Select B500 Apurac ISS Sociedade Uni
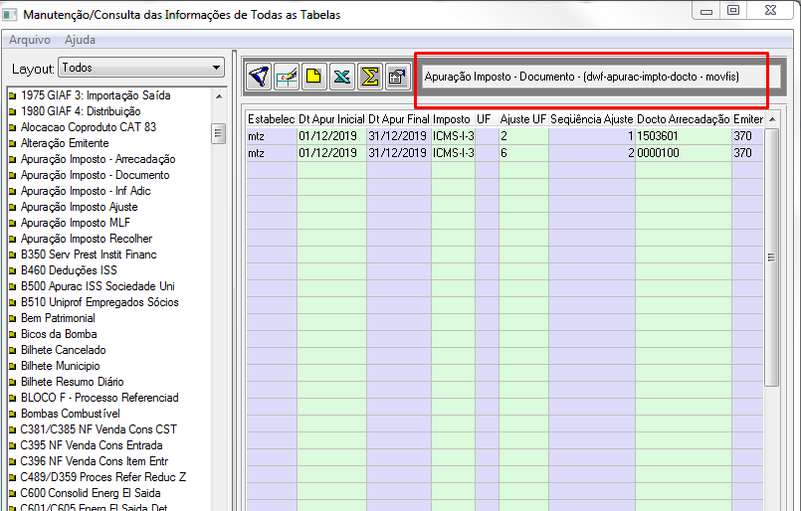The width and height of the screenshot is (801, 511). pos(99,286)
